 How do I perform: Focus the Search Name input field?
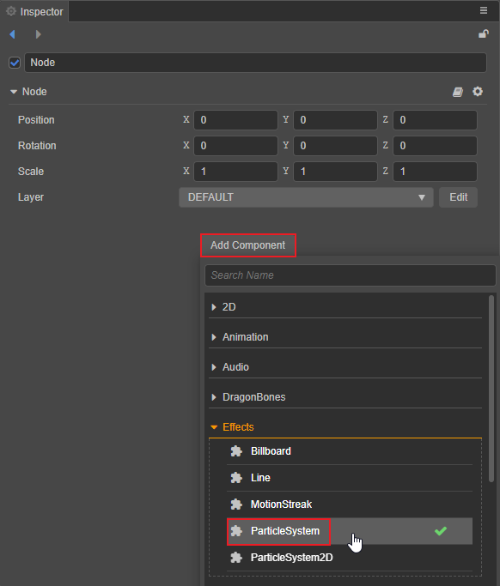pos(351,275)
